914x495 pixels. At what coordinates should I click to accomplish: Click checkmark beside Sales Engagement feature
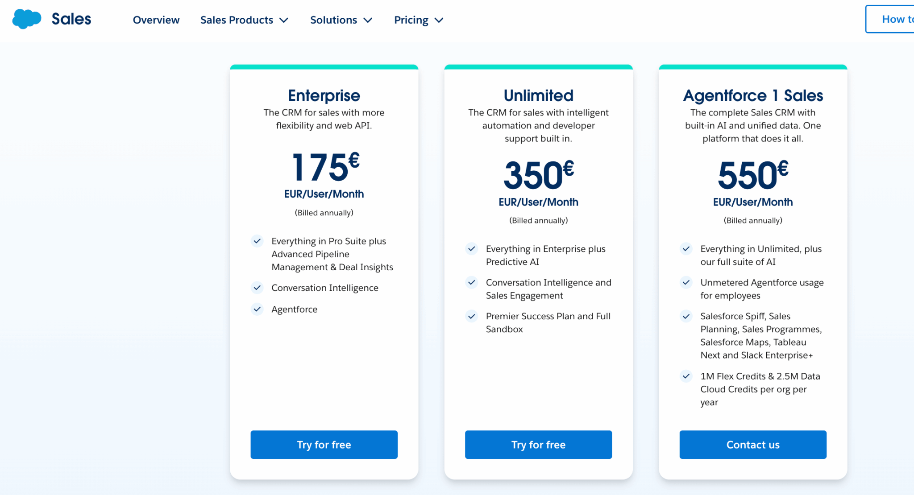pos(472,283)
